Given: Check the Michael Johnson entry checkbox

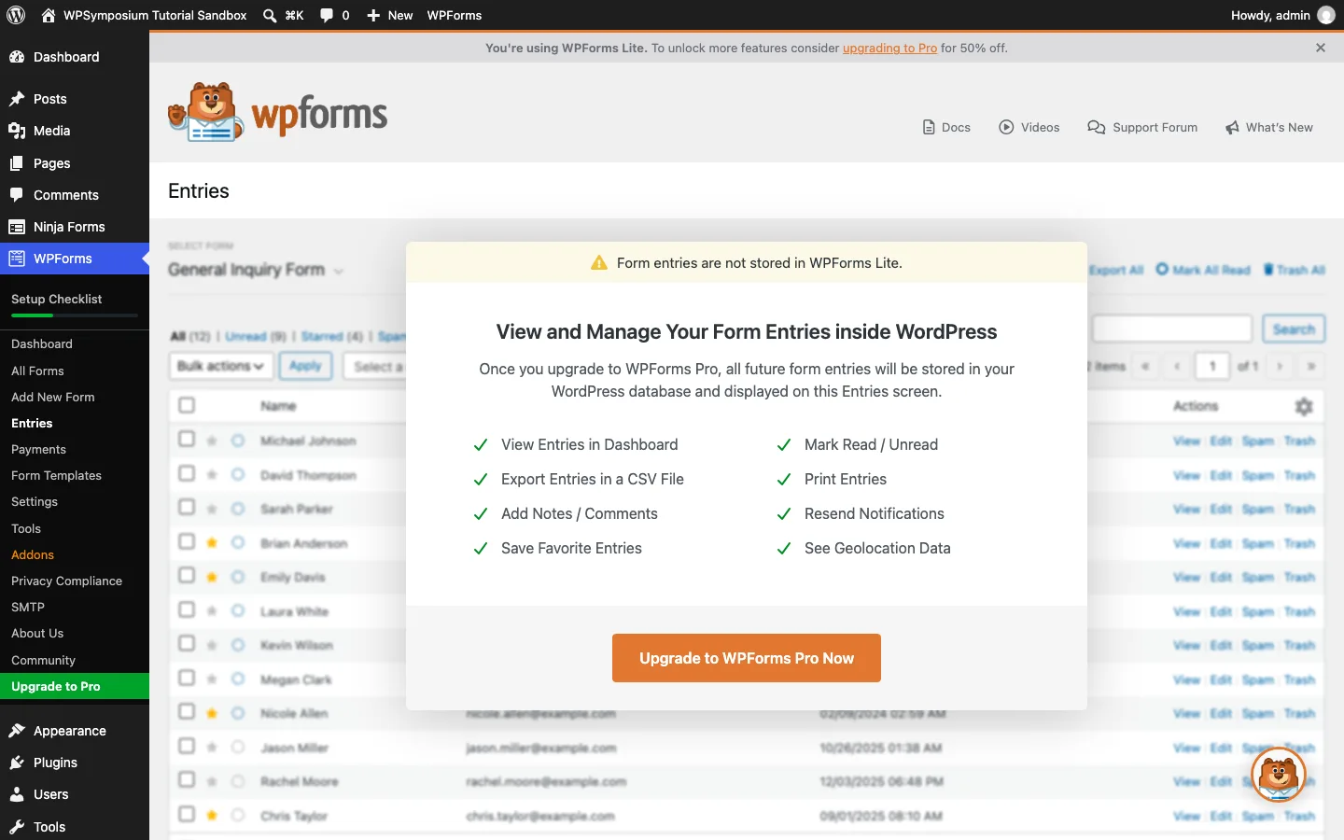Looking at the screenshot, I should point(187,439).
